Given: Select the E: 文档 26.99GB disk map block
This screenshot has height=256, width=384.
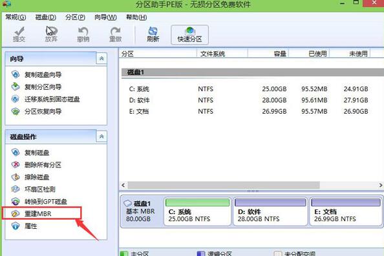Looking at the screenshot, I should click(x=346, y=211).
